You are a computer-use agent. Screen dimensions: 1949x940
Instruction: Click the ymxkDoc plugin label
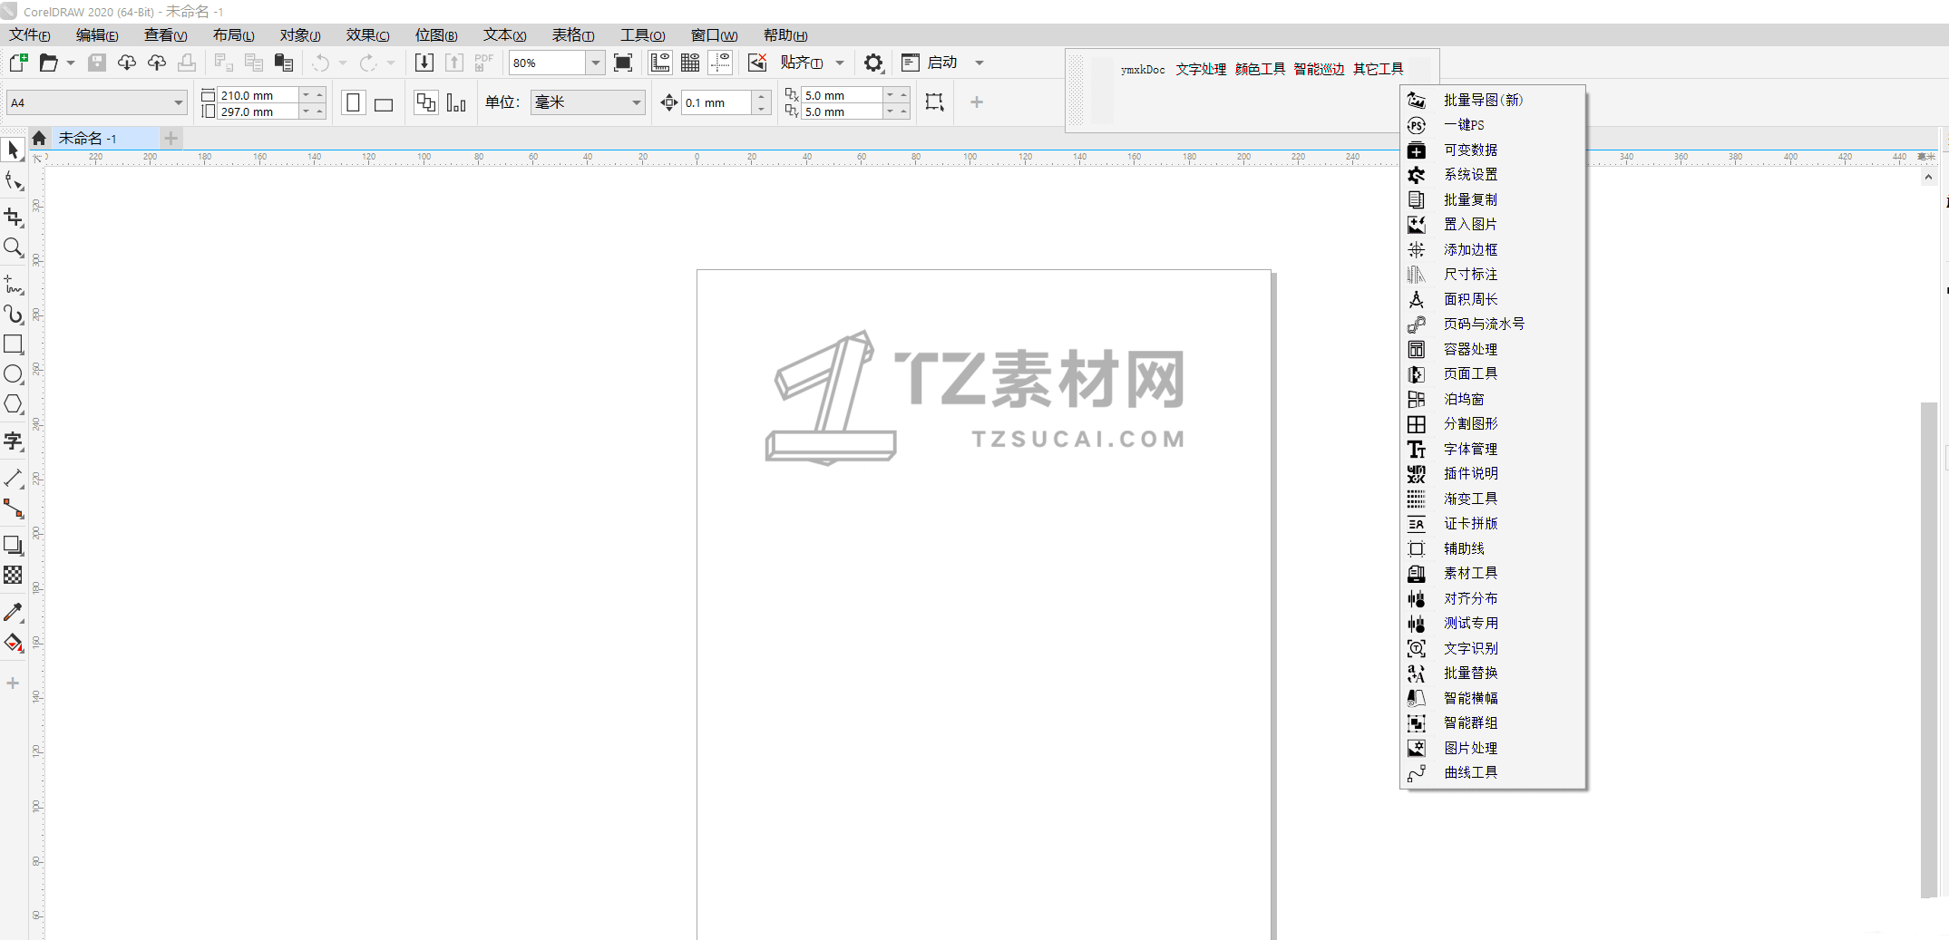click(1143, 70)
